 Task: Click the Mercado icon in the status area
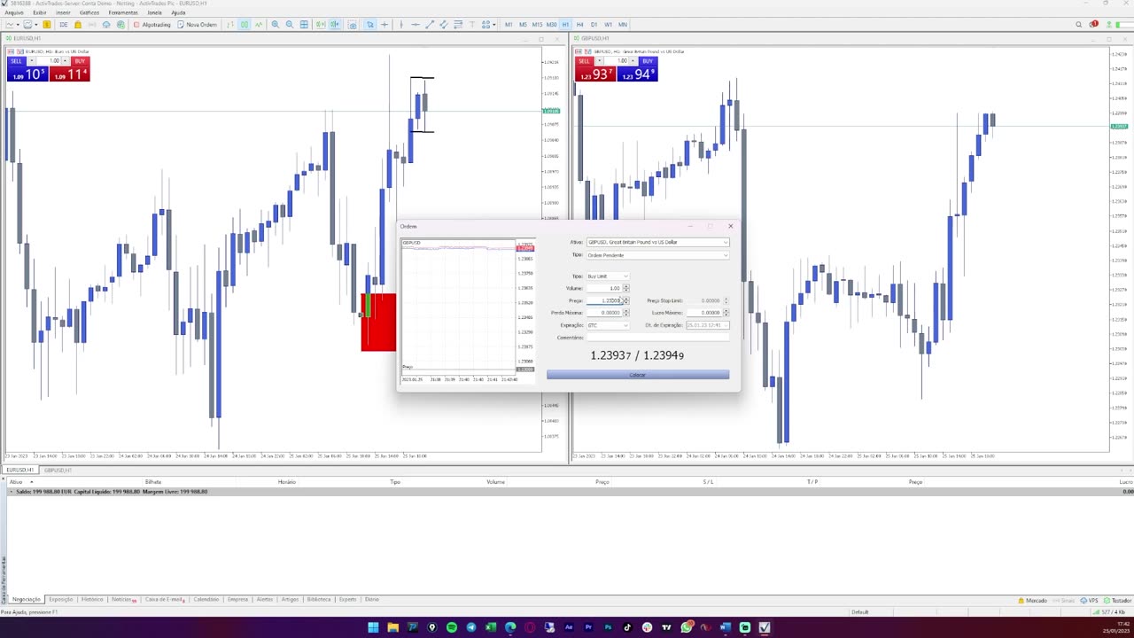coord(1032,601)
